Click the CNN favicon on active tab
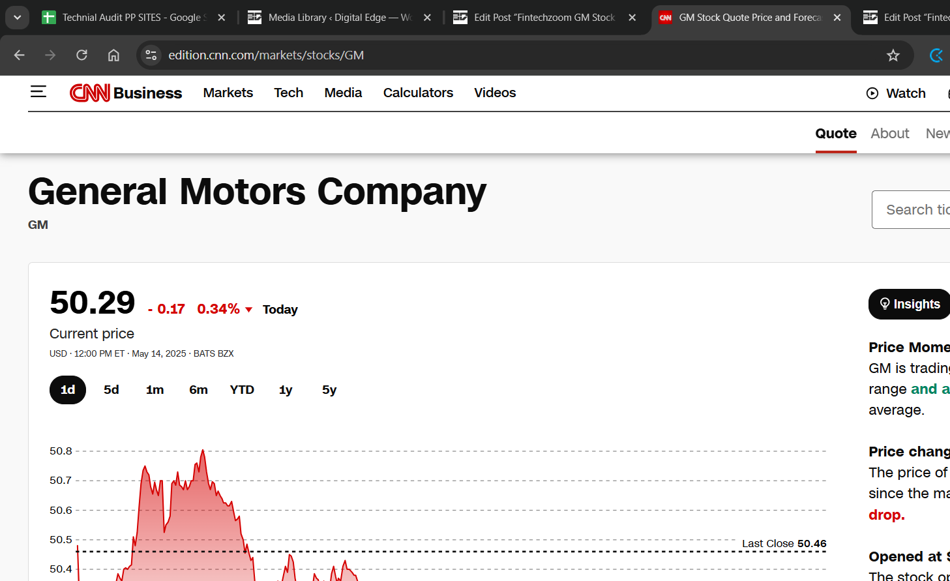950x581 pixels. (x=665, y=18)
